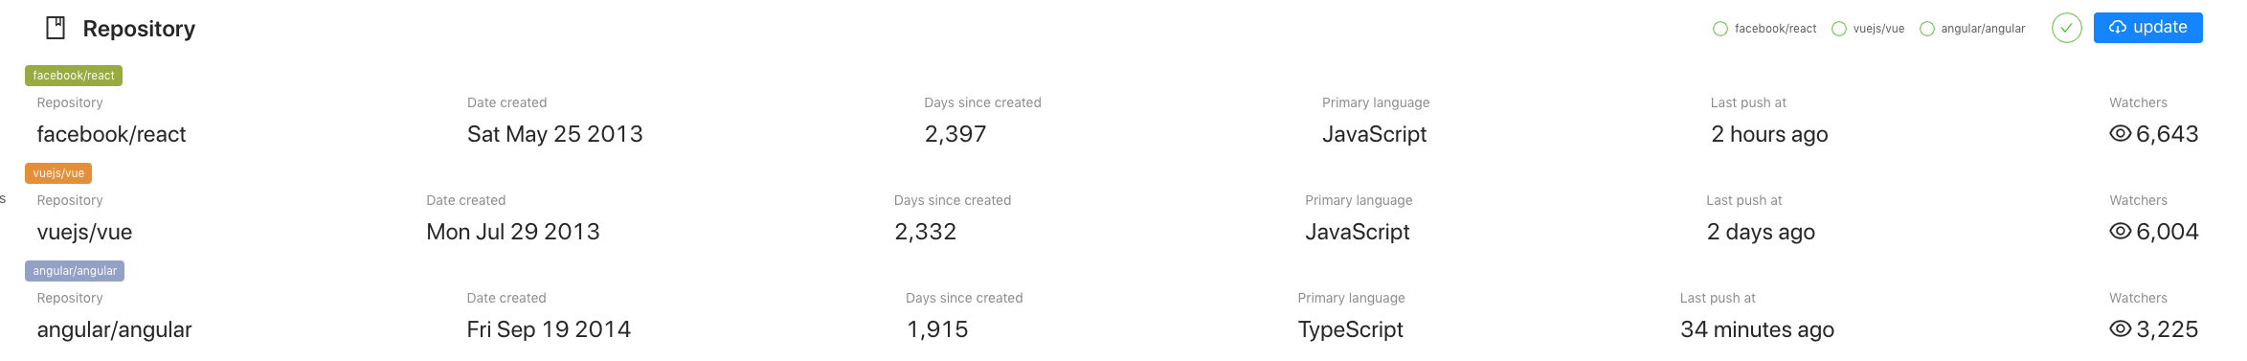Open the vuejs/vue repository name
Screen dimensions: 2247x361
click(84, 232)
